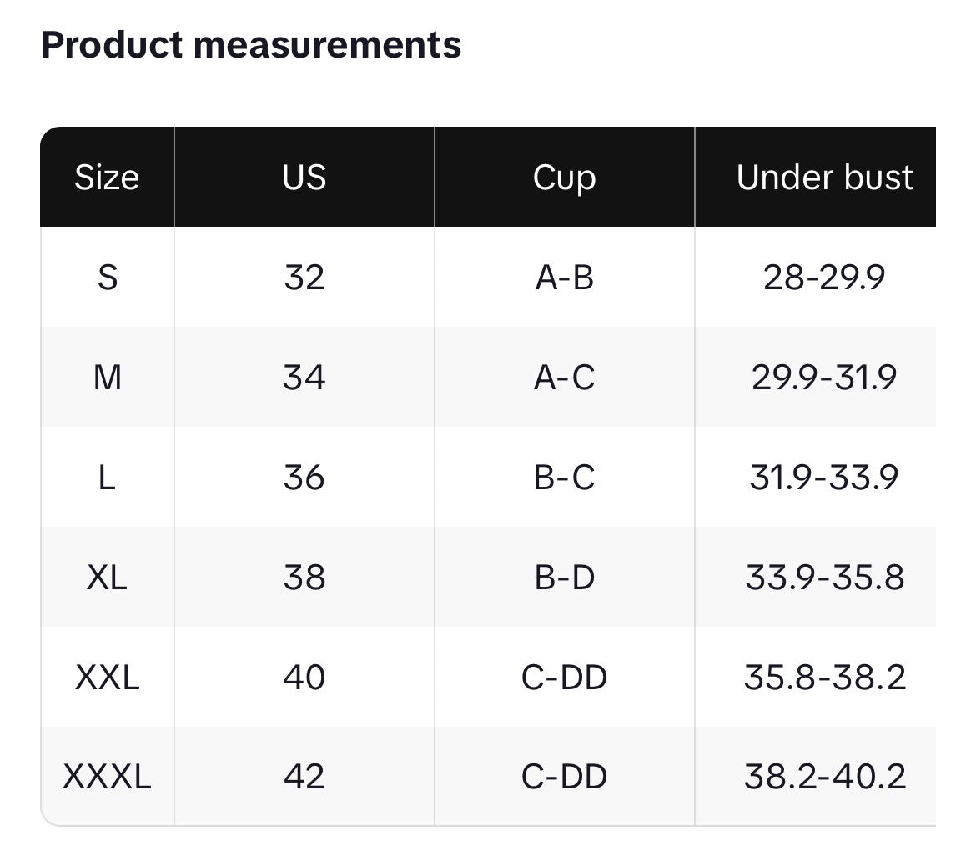Select the XXXL size cell
The height and width of the screenshot is (851, 976).
click(107, 777)
